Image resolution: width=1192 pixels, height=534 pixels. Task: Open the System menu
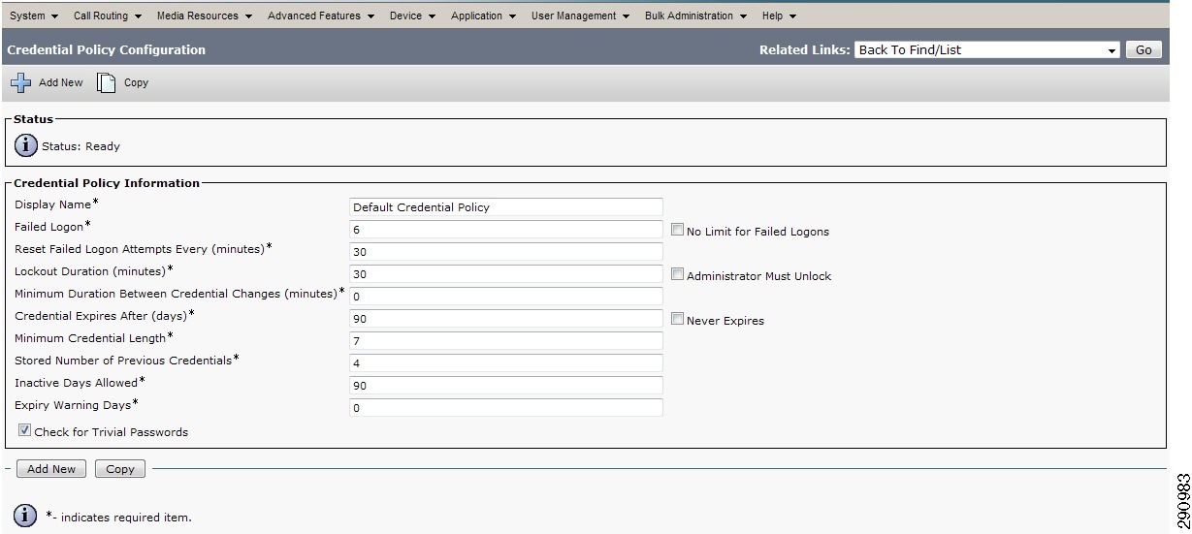(34, 16)
